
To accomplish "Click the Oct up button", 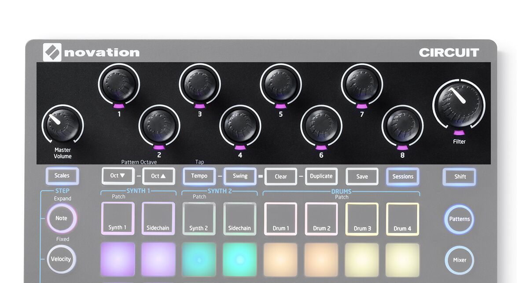I will [158, 176].
